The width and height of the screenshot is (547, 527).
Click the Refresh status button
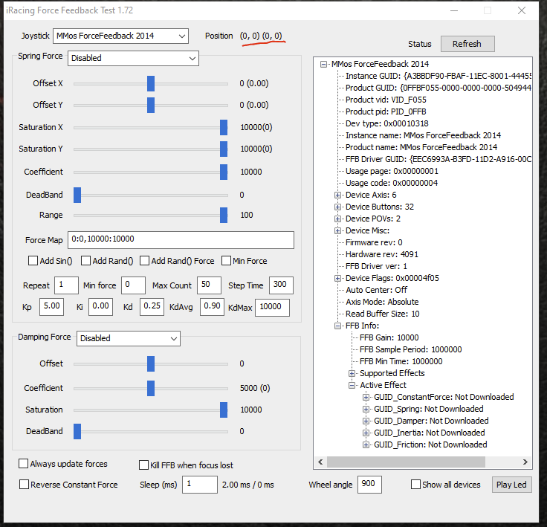pyautogui.click(x=467, y=44)
